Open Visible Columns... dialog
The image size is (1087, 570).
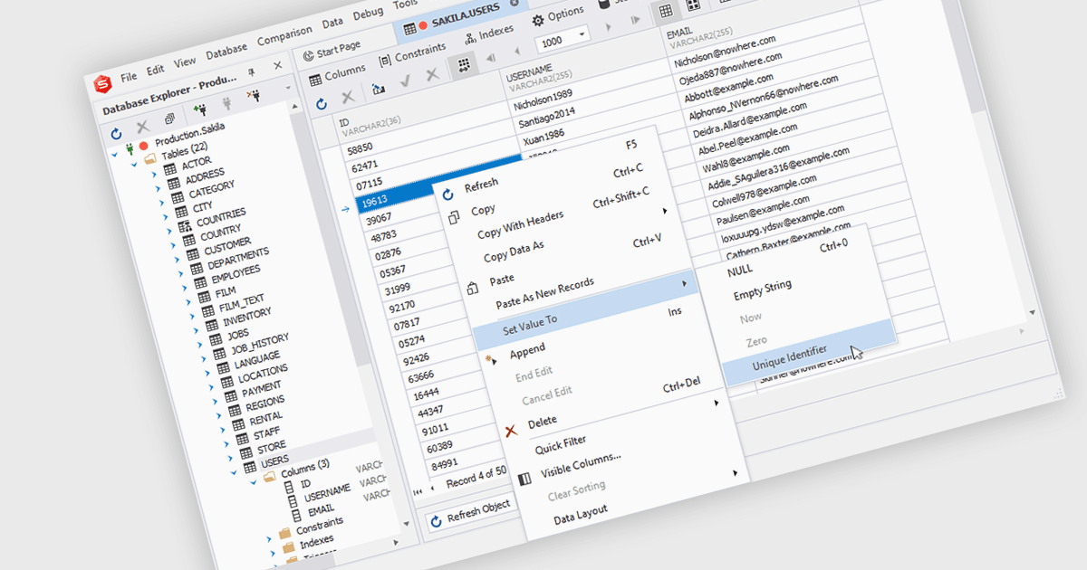click(581, 464)
